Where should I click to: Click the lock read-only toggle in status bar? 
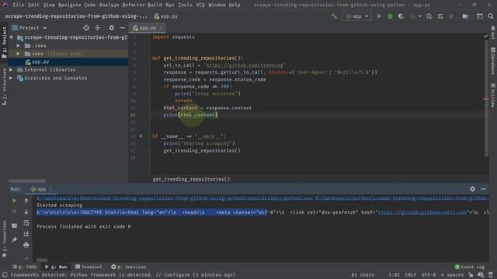pyautogui.click(x=471, y=275)
